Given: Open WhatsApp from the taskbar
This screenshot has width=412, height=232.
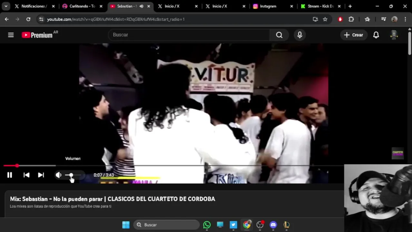Looking at the screenshot, I should (x=207, y=225).
